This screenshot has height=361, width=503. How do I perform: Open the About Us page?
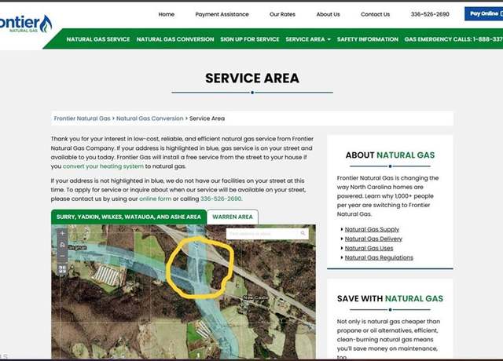coord(328,14)
